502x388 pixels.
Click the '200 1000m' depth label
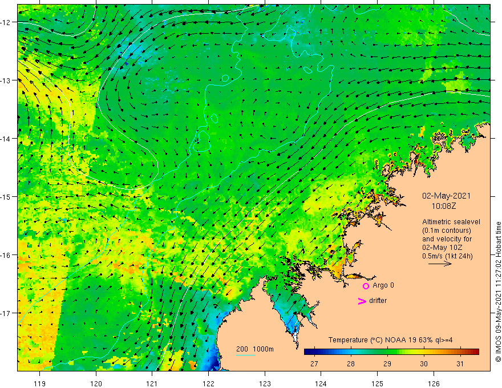tap(255, 349)
